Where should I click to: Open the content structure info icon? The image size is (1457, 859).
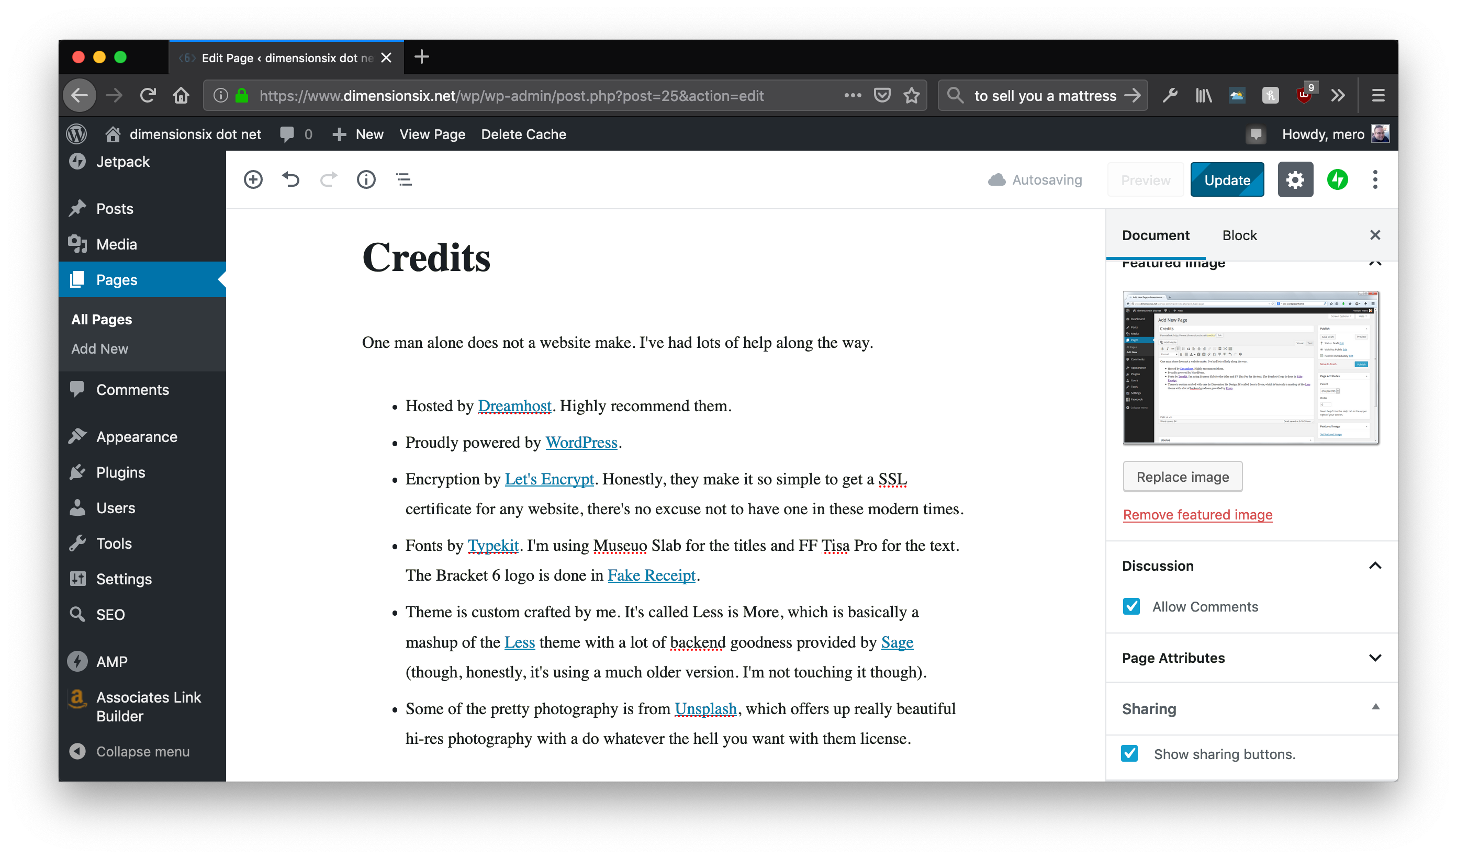coord(366,179)
